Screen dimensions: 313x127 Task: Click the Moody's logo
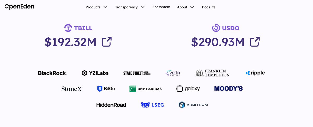pos(228,89)
